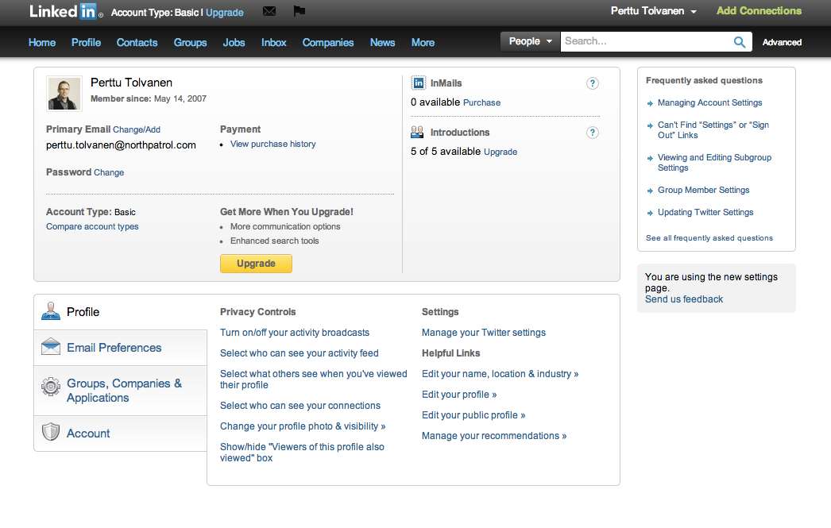The image size is (831, 528).
Task: Open the mail envelope icon in top bar
Action: click(x=269, y=10)
